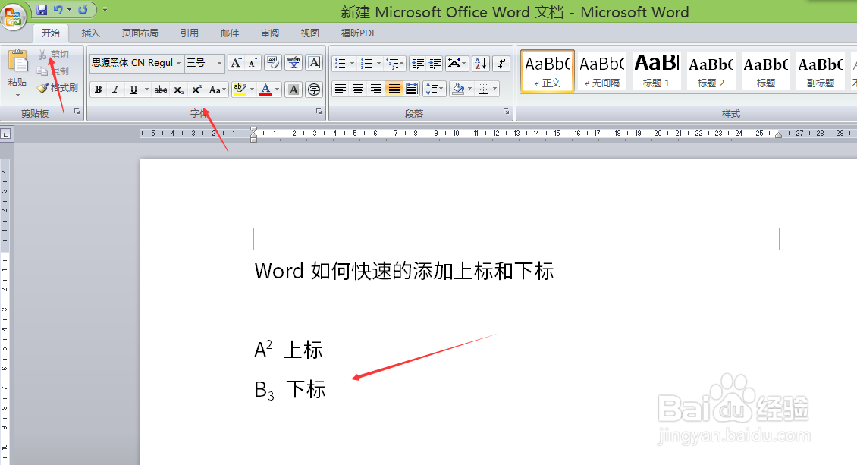Expand numbered list style dropdown
The image size is (857, 465).
(378, 64)
